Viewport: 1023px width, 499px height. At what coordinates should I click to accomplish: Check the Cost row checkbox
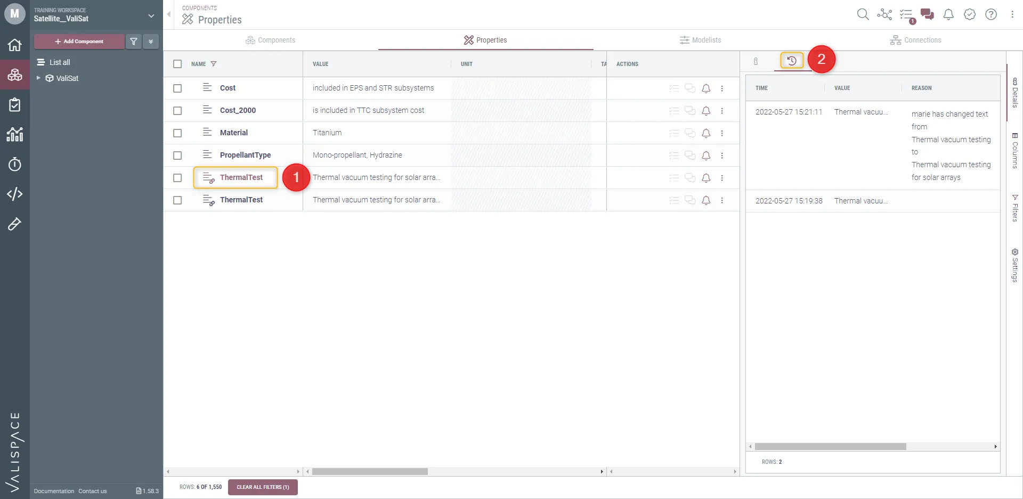click(177, 88)
